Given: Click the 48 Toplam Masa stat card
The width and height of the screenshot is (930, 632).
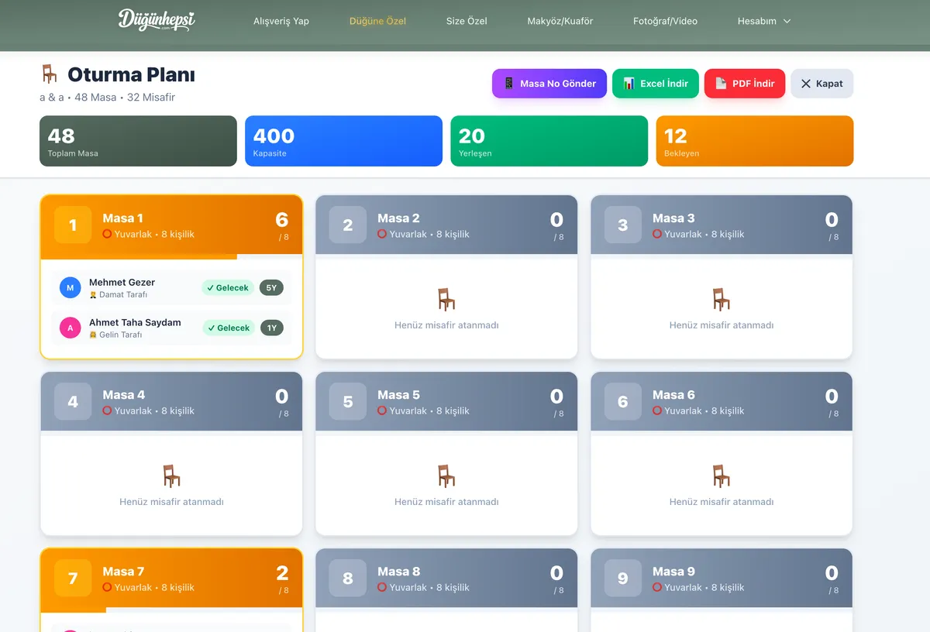Looking at the screenshot, I should point(138,141).
